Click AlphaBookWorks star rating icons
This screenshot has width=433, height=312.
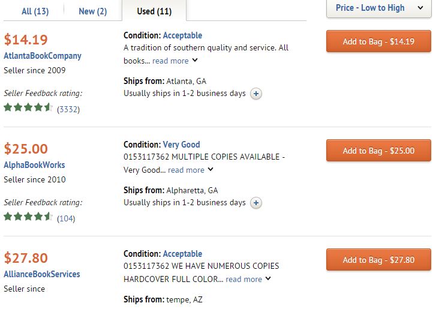(28, 217)
